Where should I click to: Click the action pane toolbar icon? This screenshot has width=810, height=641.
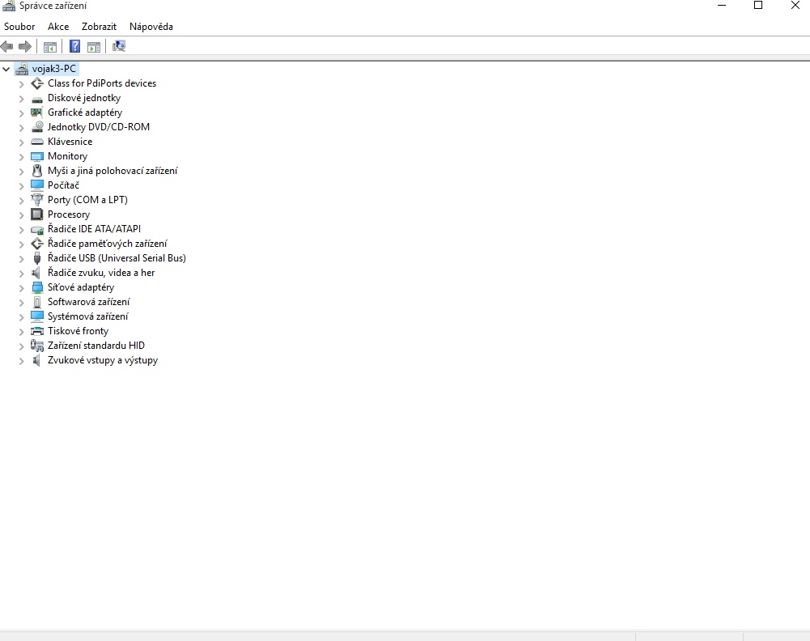94,47
